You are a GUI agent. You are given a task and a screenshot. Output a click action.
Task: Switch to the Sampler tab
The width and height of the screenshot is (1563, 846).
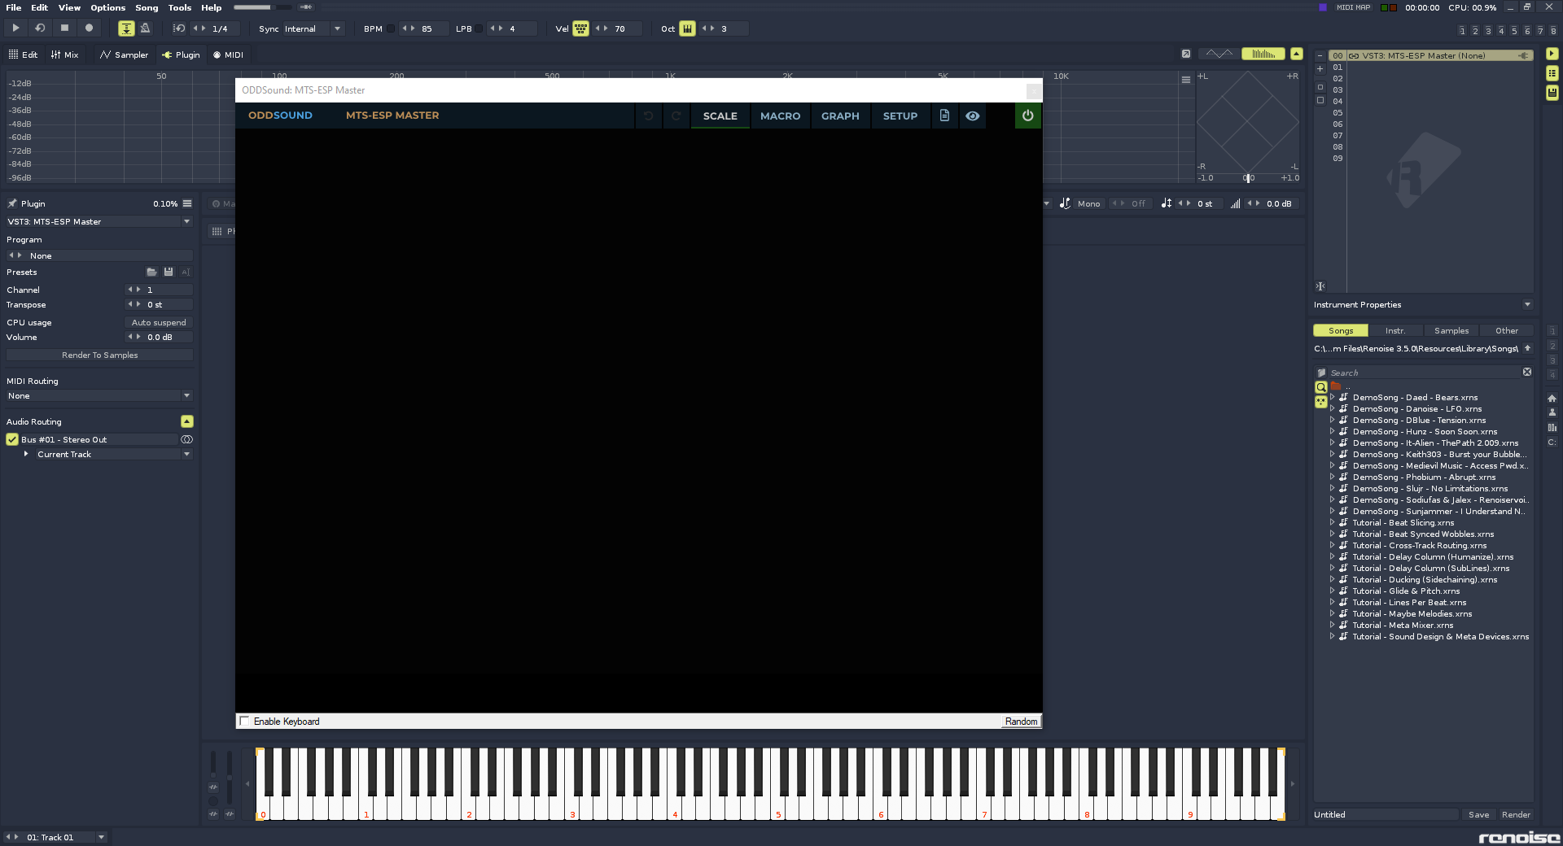(124, 55)
